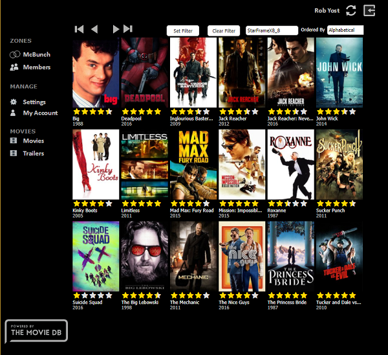The image size is (388, 355).
Task: Open My Account page
Action: [x=40, y=113]
